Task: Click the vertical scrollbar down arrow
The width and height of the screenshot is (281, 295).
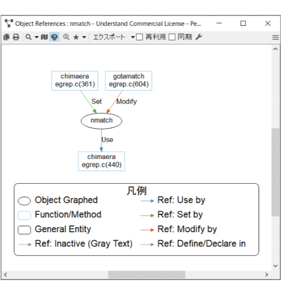Action: click(276, 266)
